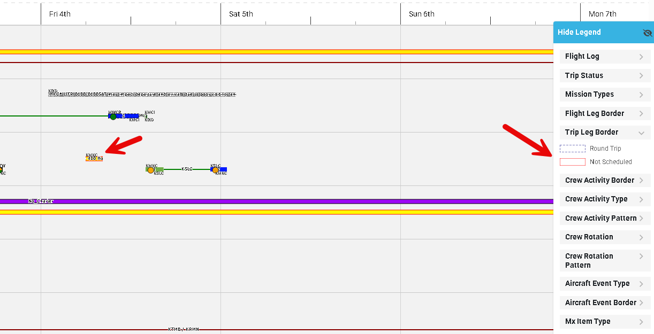Viewport: 654px width, 334px height.
Task: Click the Round Trip dashed border swatch
Action: tap(572, 149)
